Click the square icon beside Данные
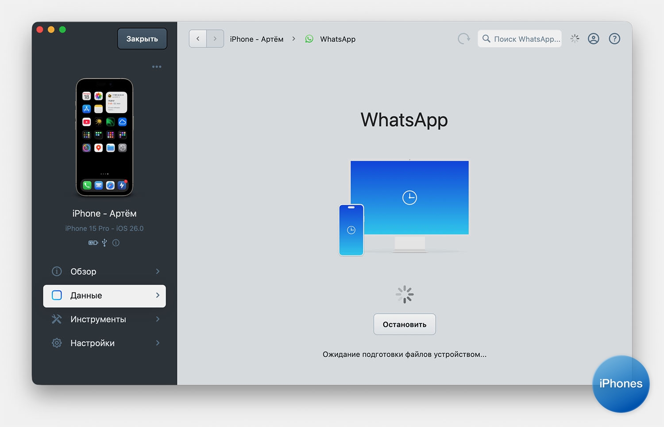This screenshot has width=664, height=427. (x=57, y=295)
